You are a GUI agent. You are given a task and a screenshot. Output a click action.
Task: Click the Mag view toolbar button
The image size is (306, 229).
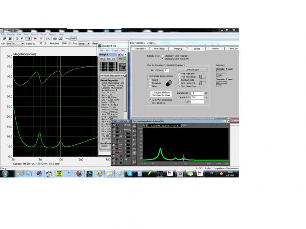coord(67,38)
